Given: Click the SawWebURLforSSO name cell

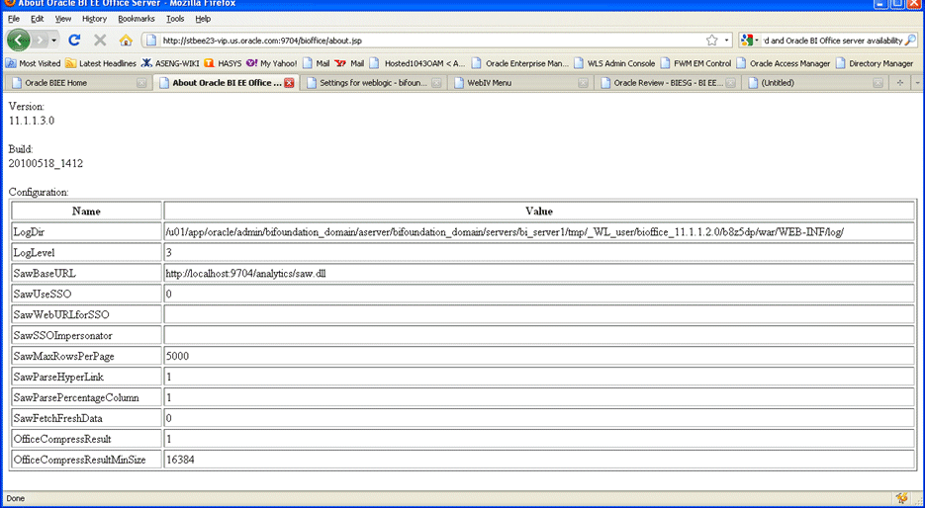Looking at the screenshot, I should pyautogui.click(x=87, y=314).
